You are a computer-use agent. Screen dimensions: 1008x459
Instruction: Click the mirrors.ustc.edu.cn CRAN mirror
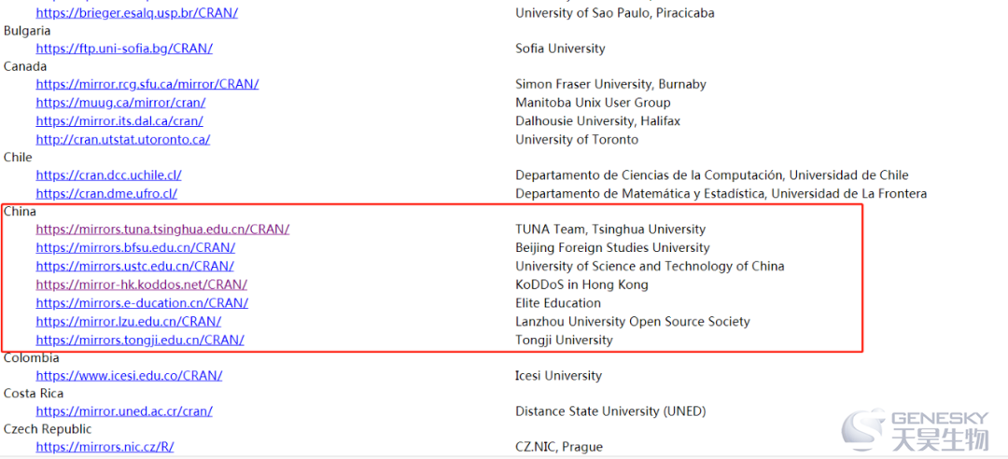(135, 266)
